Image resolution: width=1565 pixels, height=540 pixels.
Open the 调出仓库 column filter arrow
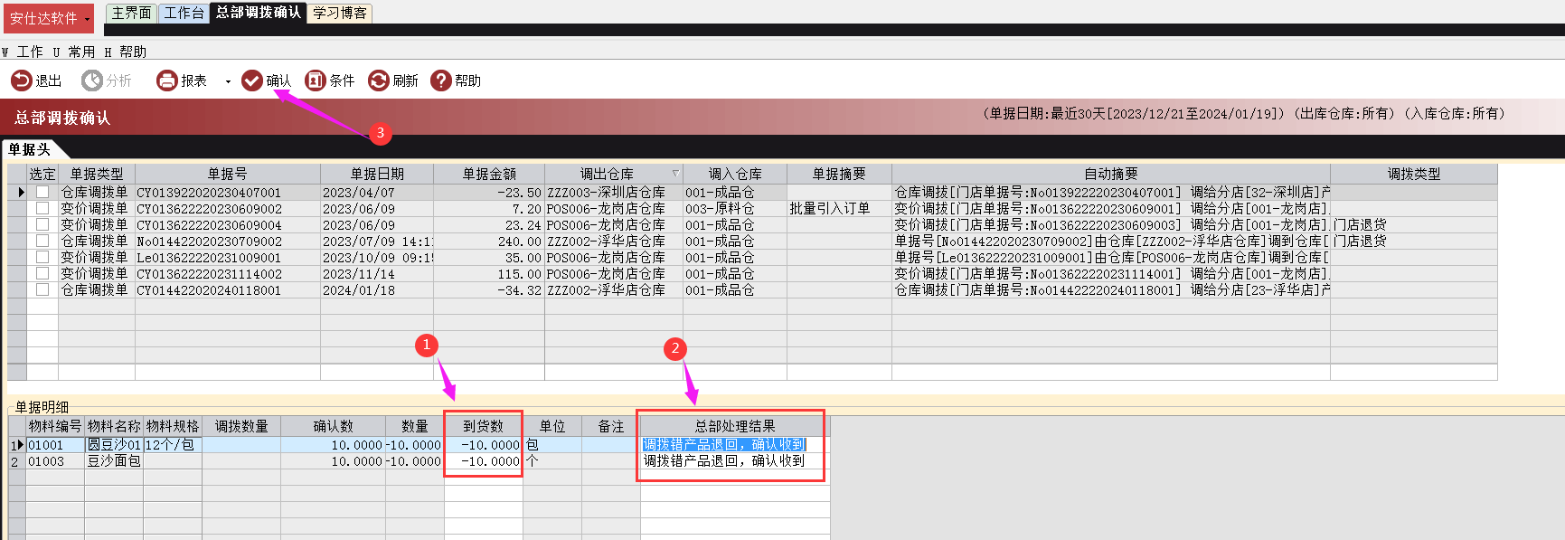pos(675,173)
